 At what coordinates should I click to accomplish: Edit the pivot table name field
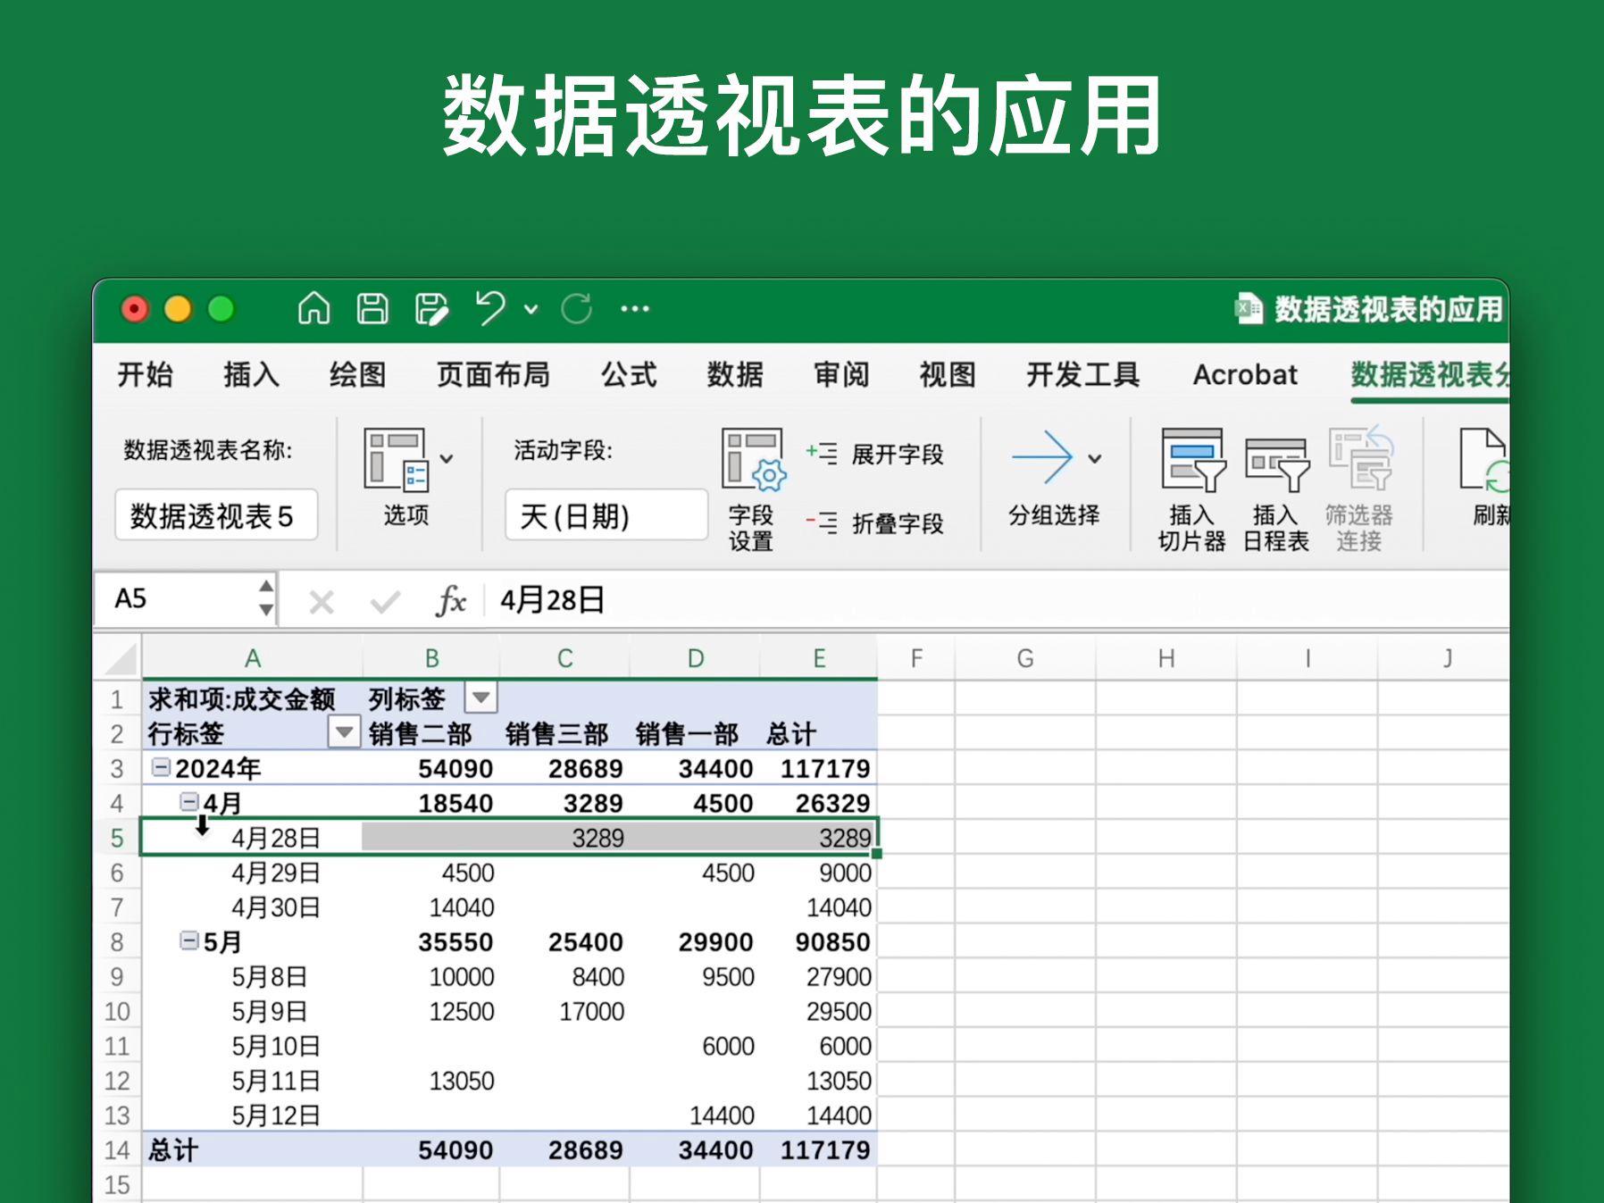(216, 515)
